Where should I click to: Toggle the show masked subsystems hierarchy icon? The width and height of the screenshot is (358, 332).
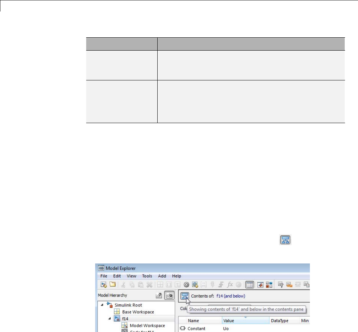tap(169, 295)
